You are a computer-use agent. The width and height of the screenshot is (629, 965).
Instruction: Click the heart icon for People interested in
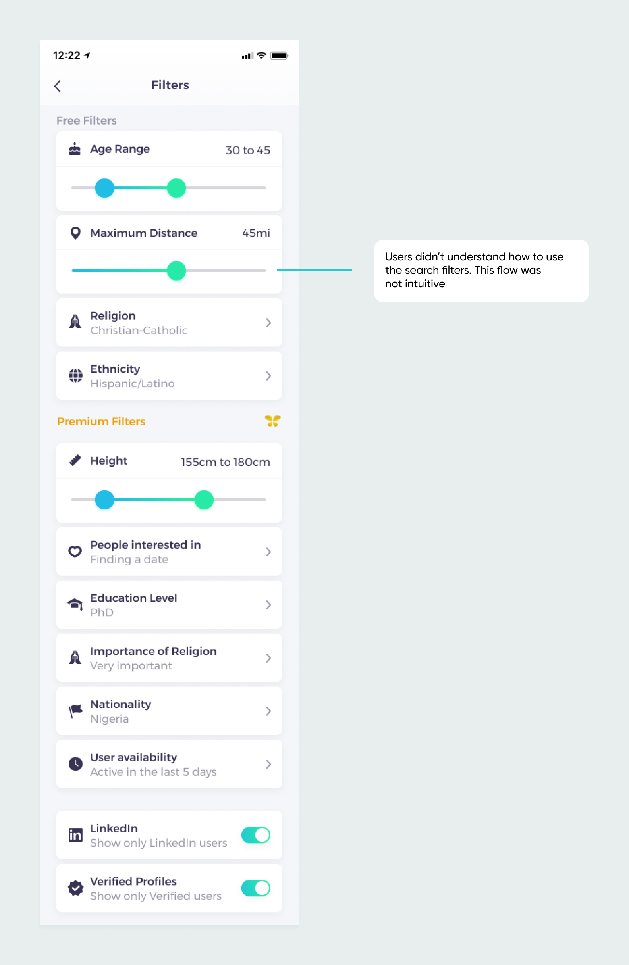75,552
